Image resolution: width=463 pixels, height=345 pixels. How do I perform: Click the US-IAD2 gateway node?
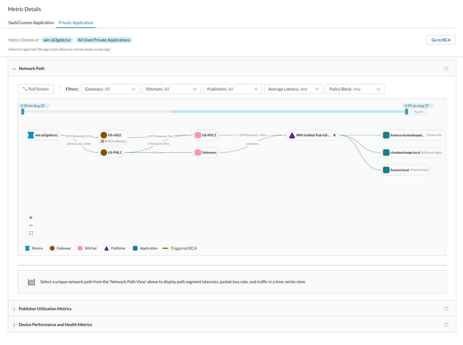point(113,135)
